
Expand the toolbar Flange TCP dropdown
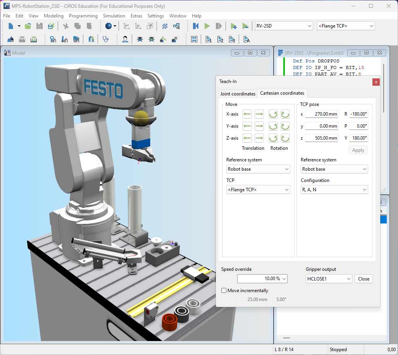pos(346,26)
